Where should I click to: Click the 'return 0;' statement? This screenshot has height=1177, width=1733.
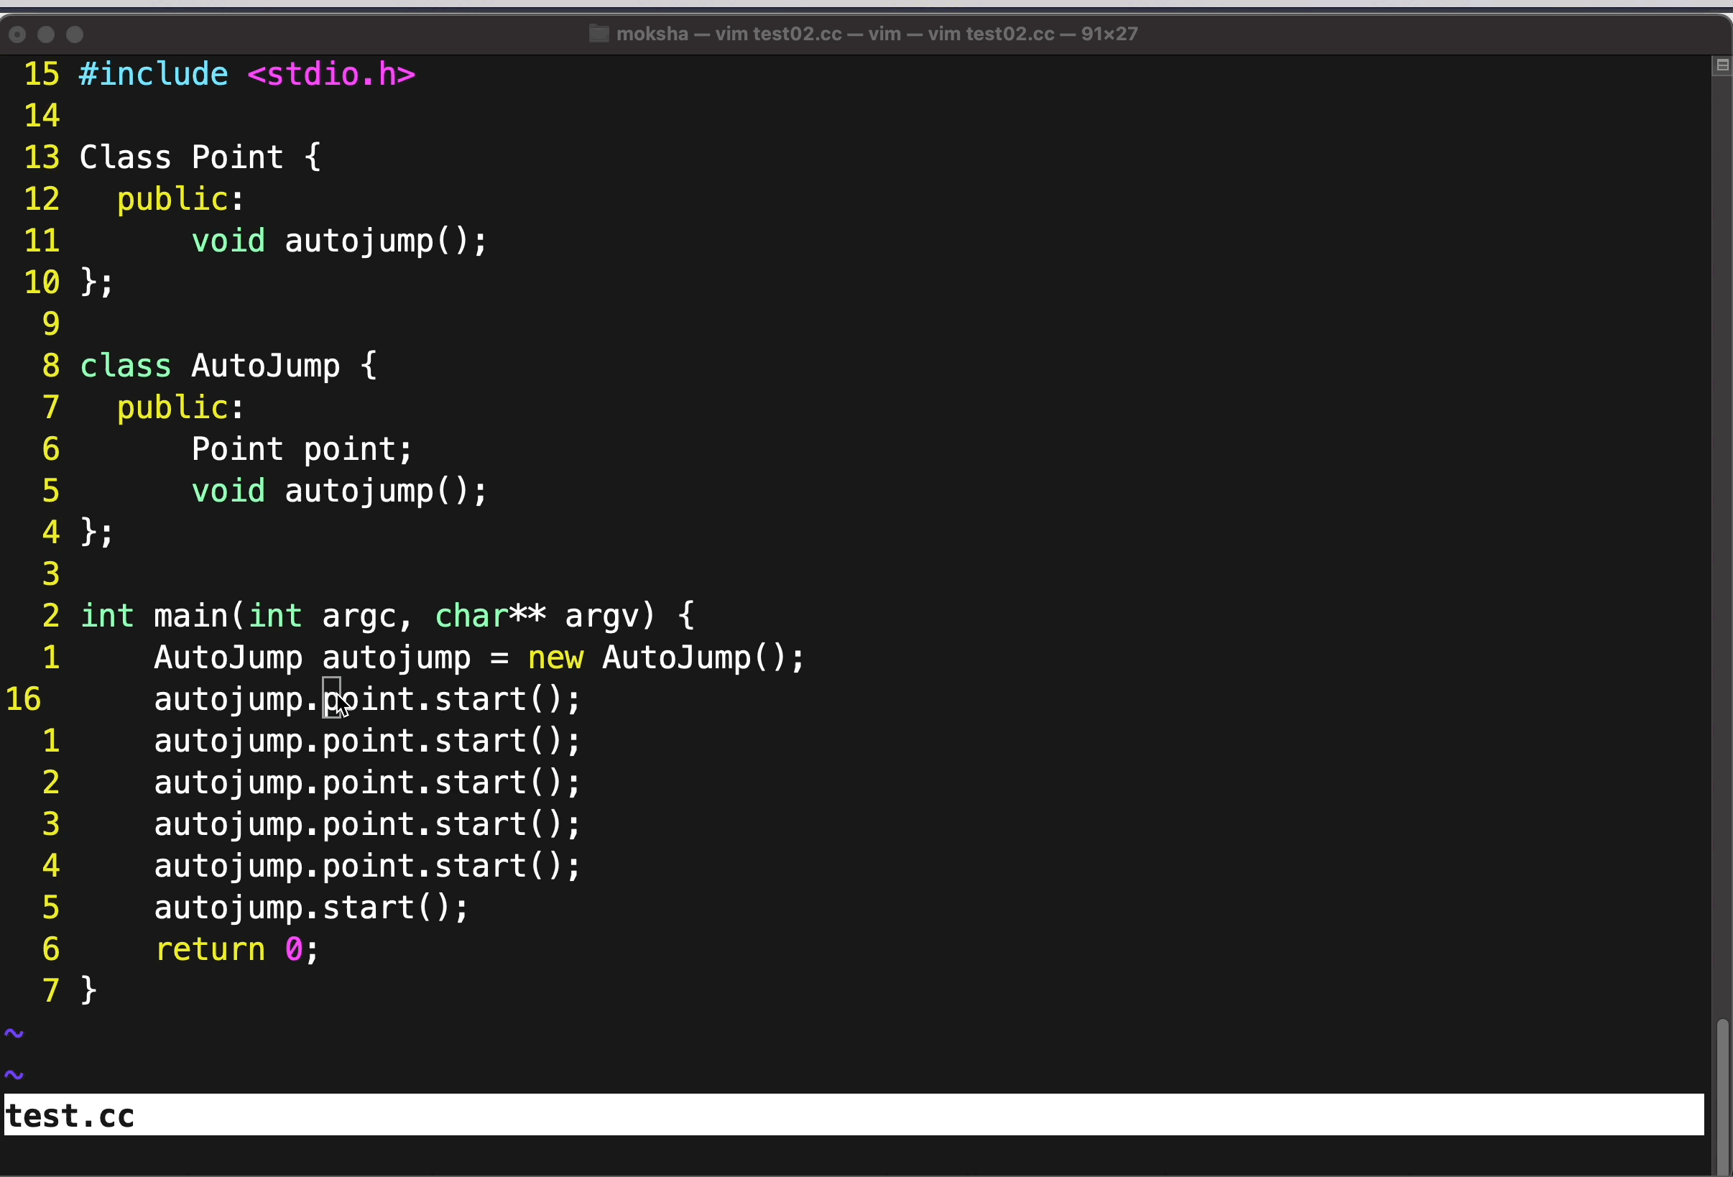tap(237, 949)
